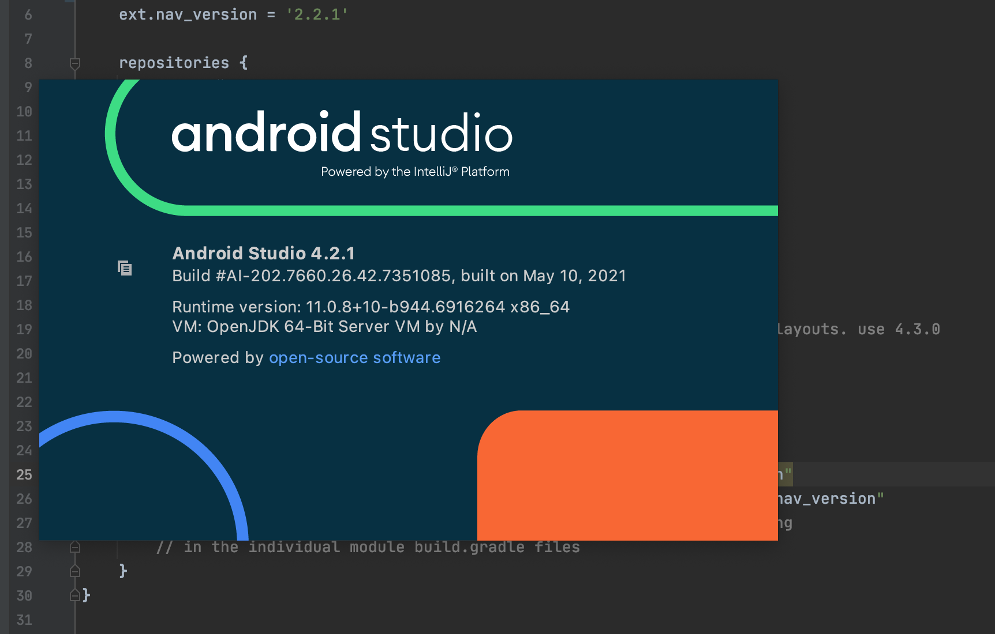The height and width of the screenshot is (634, 995).
Task: Click the comment text on line 28
Action: (368, 547)
